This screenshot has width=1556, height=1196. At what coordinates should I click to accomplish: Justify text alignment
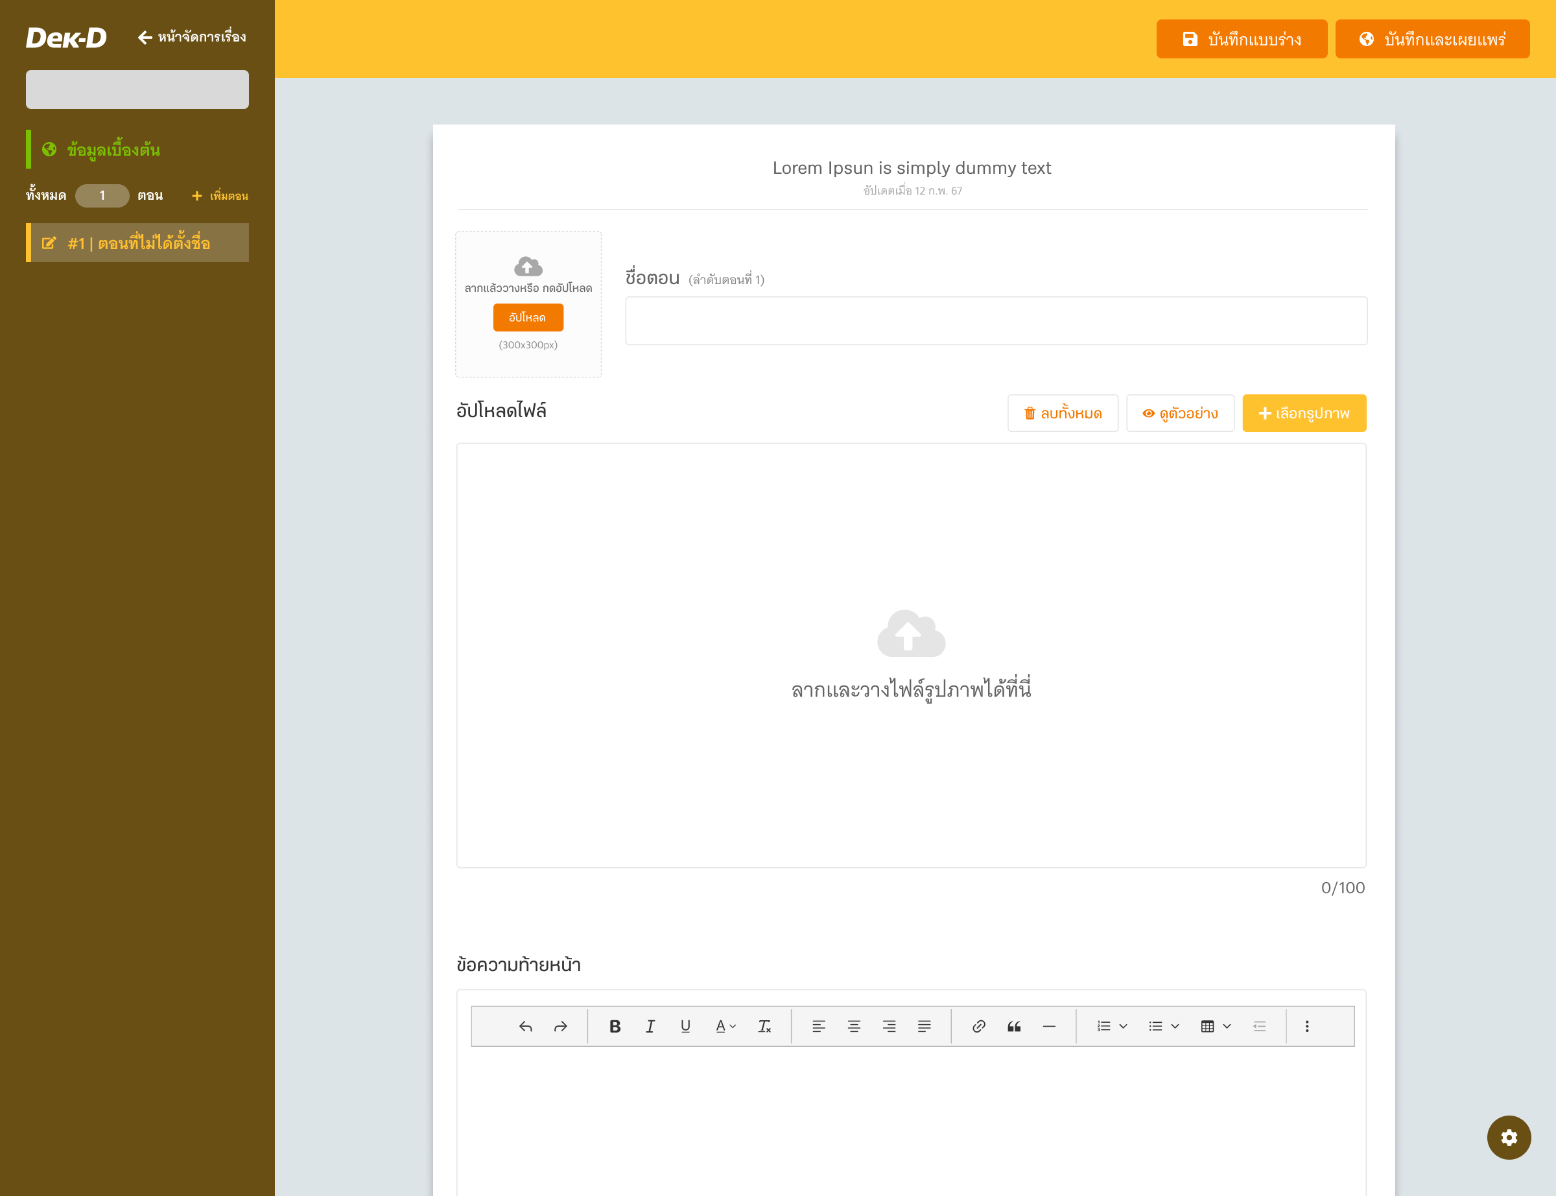925,1026
